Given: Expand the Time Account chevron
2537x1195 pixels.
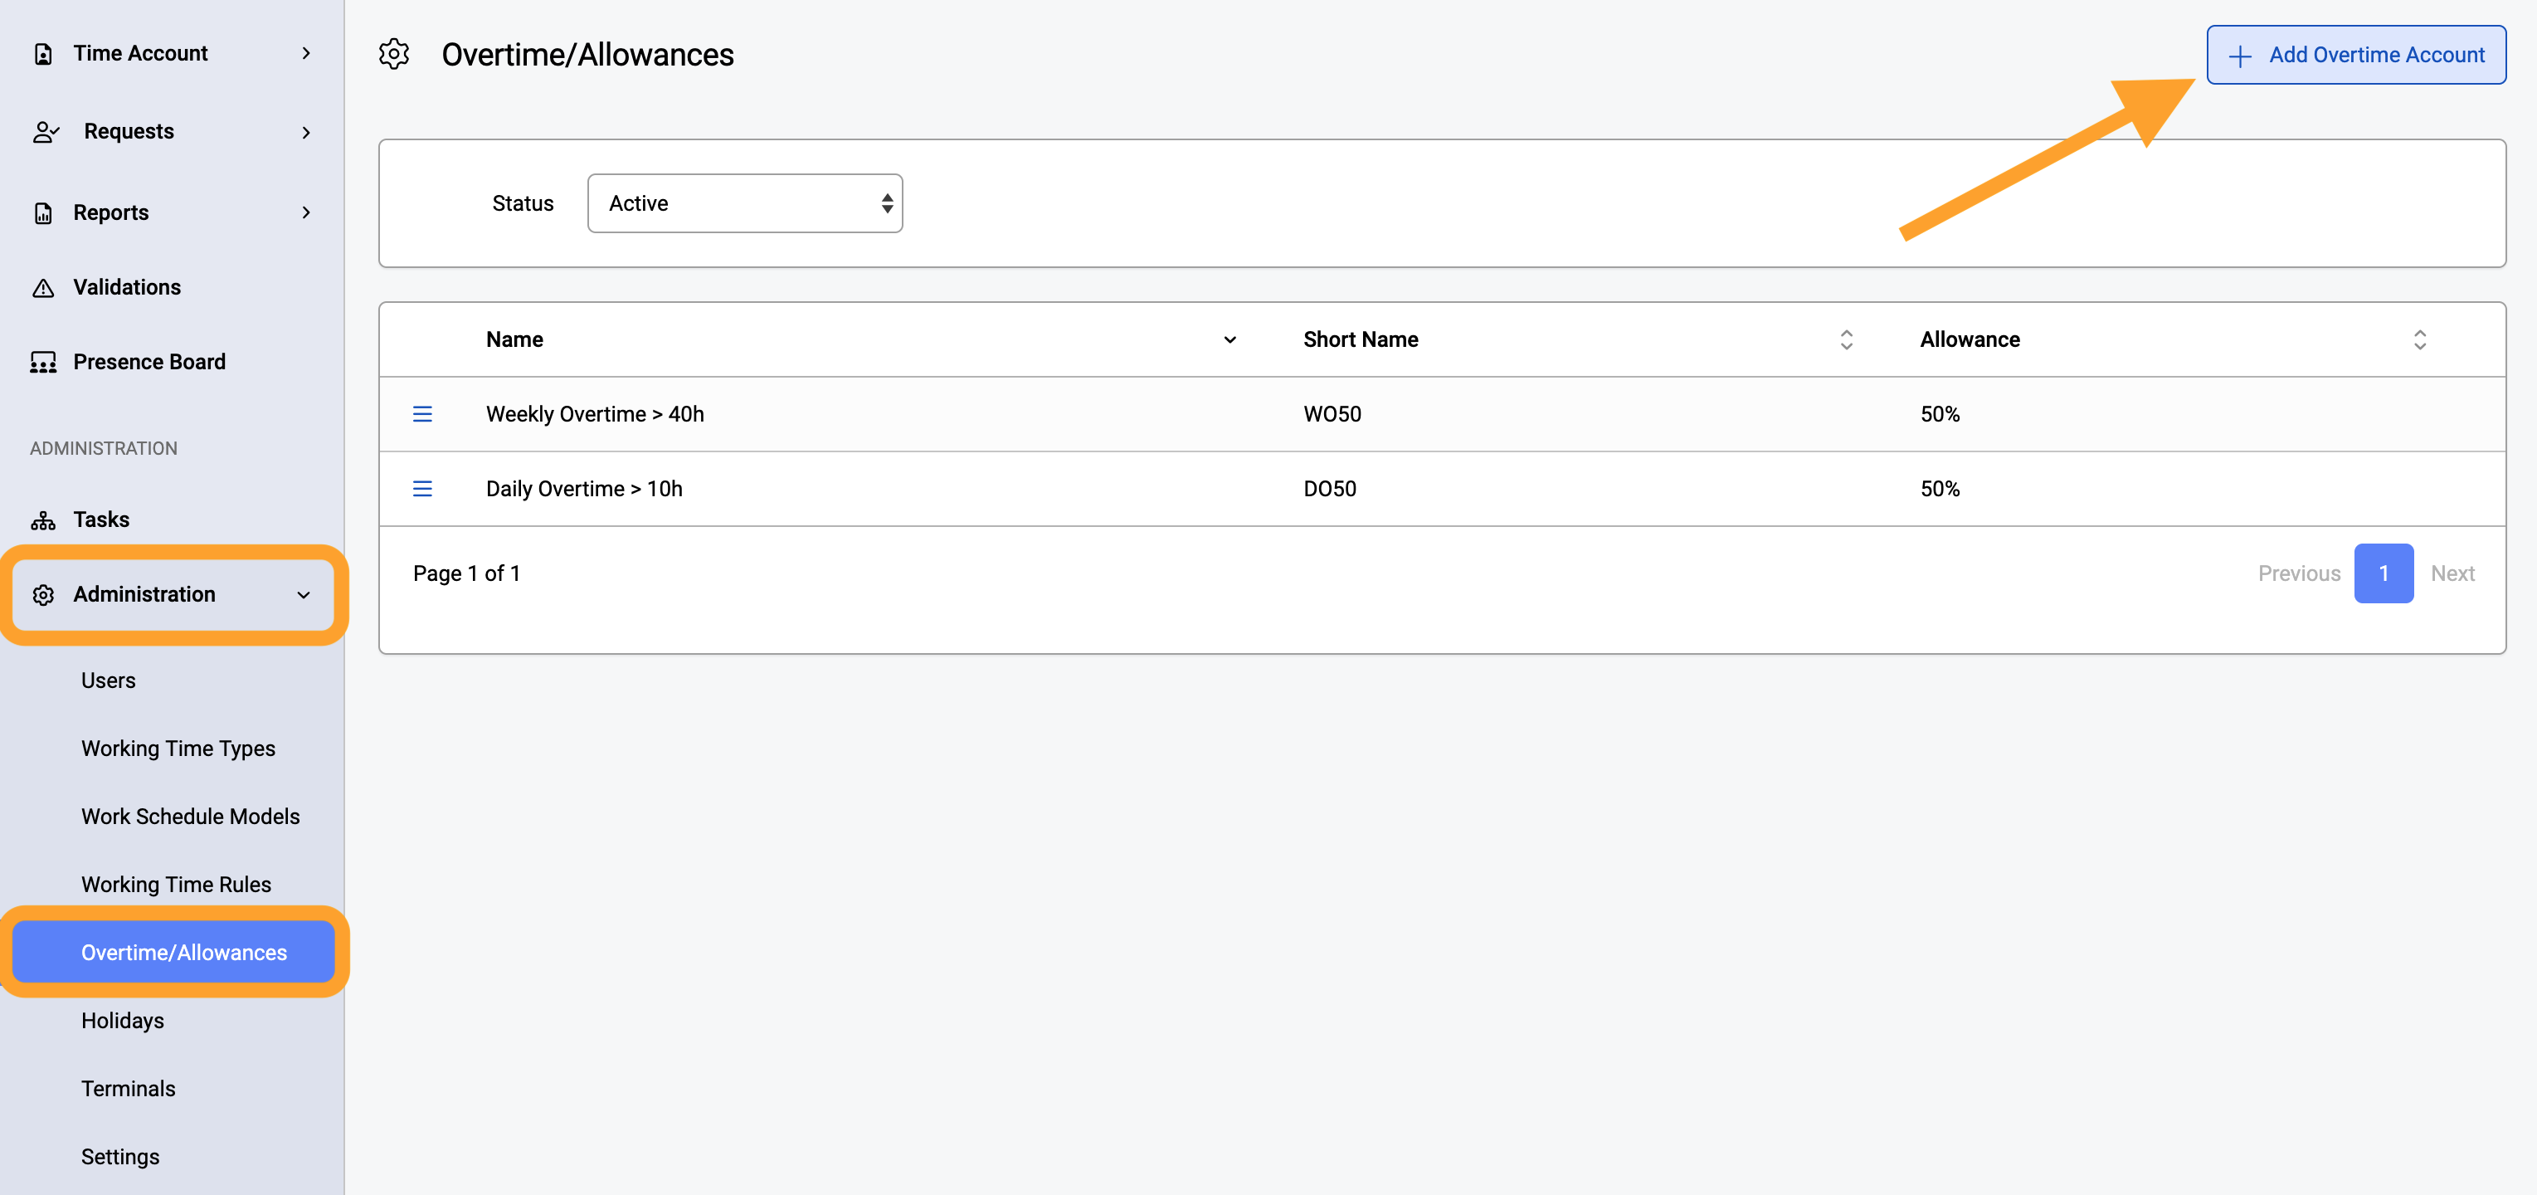Looking at the screenshot, I should [306, 53].
